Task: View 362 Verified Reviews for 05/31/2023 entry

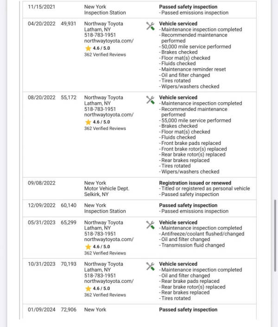Action: pyautogui.click(x=105, y=253)
